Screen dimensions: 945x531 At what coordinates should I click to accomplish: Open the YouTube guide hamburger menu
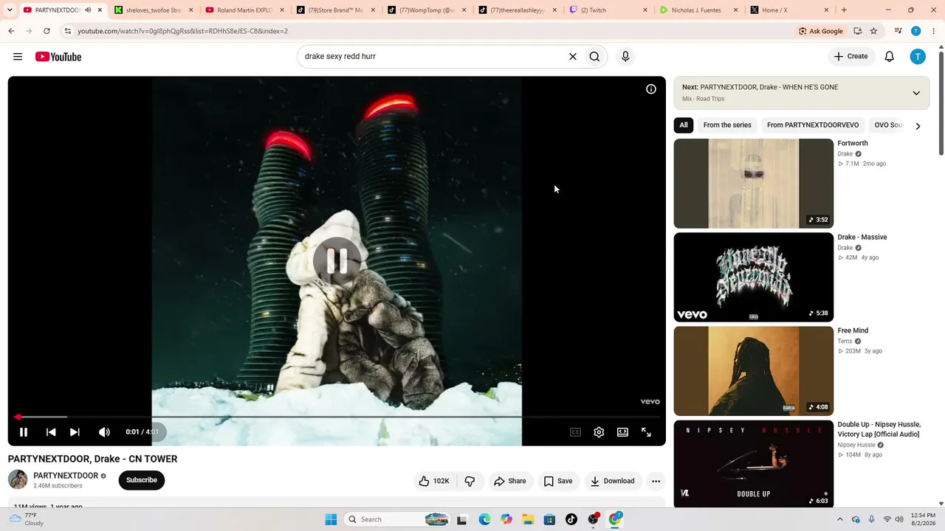pyautogui.click(x=18, y=57)
